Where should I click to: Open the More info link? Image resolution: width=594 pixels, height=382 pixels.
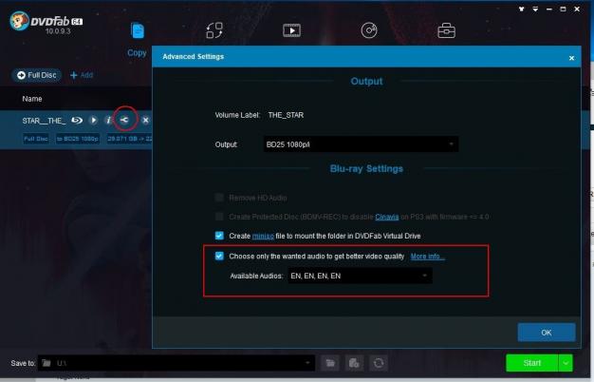[427, 257]
